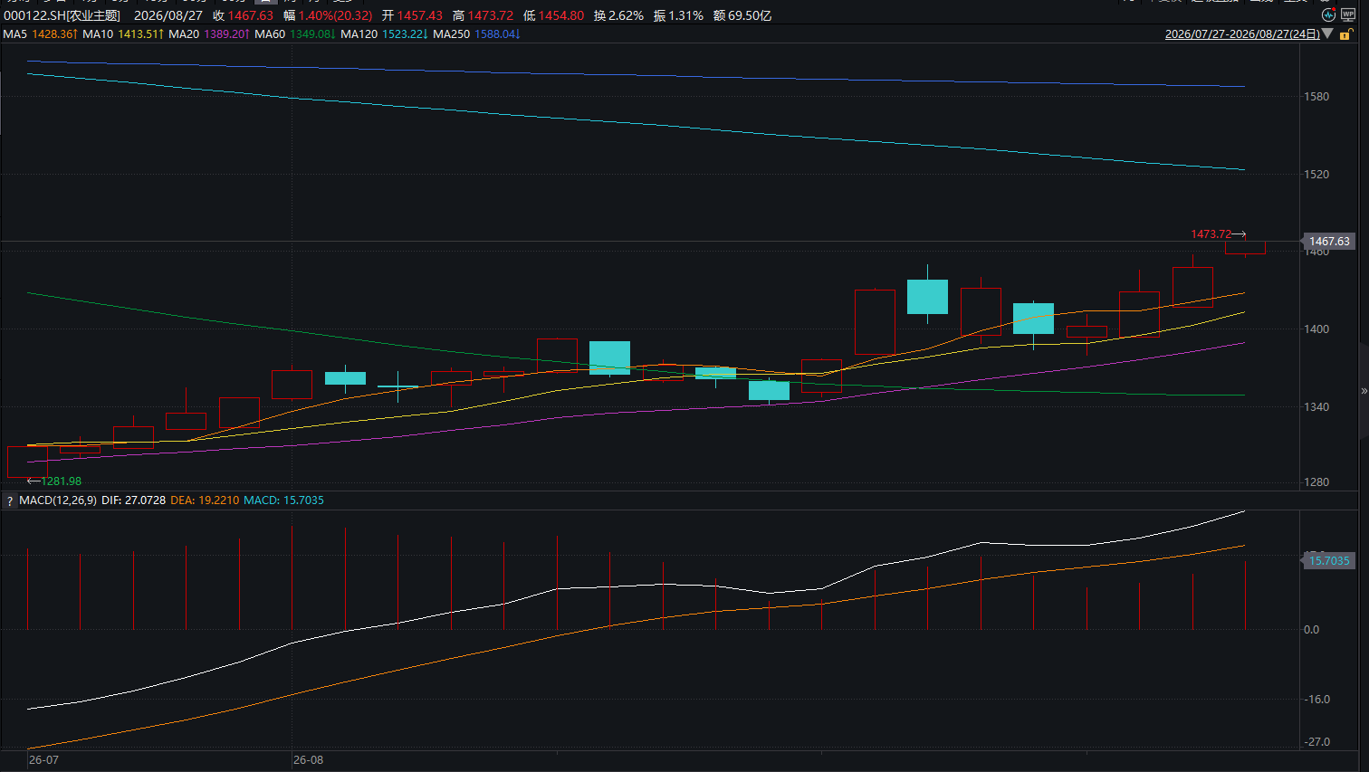Click the 1467.63 current price tag on axis
The image size is (1369, 772).
pos(1329,242)
